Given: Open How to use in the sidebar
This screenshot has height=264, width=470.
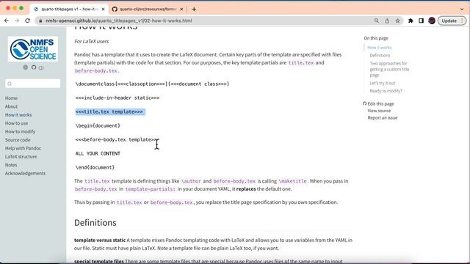Looking at the screenshot, I should pyautogui.click(x=16, y=123).
